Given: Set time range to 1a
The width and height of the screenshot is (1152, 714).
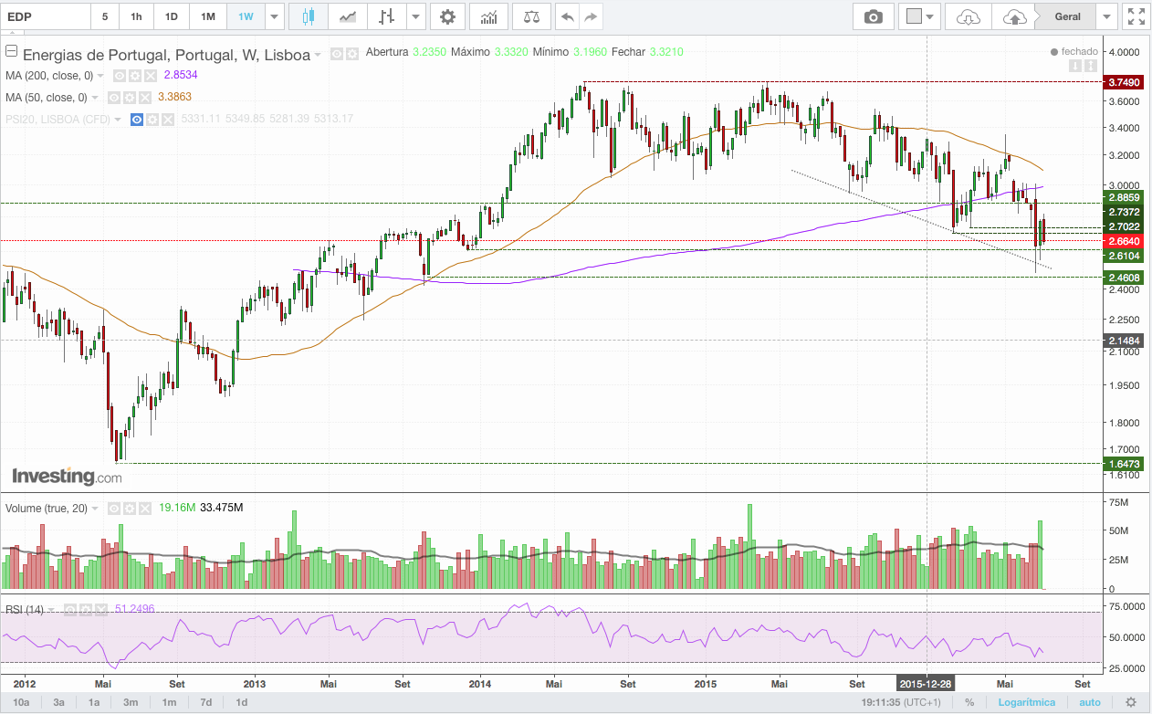Looking at the screenshot, I should tap(94, 702).
